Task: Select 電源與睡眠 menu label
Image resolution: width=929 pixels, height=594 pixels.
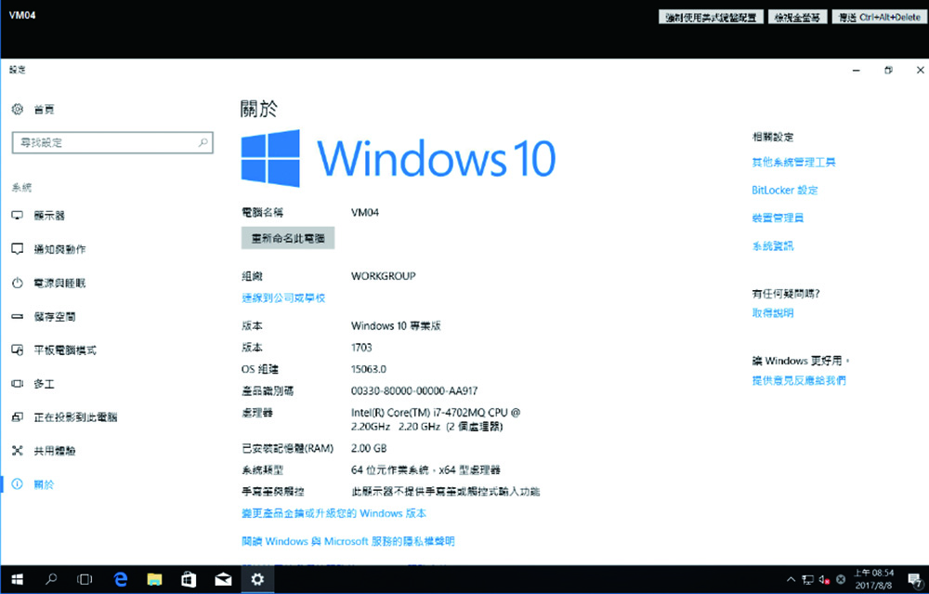Action: (59, 283)
